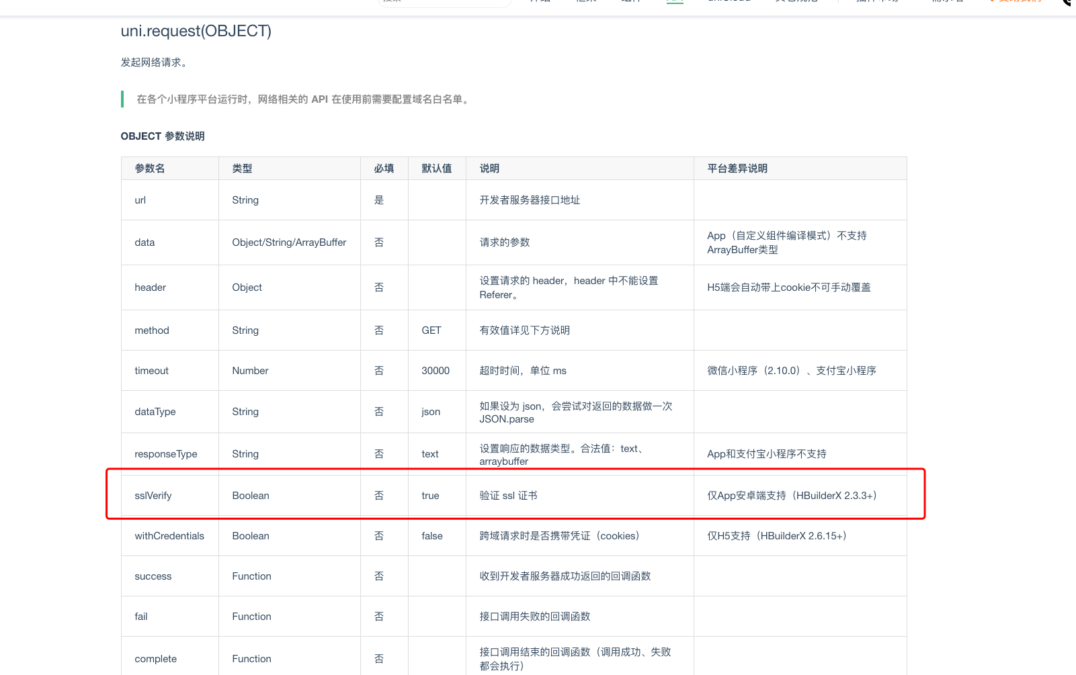Click the 微信小程序（2.10.0） platform note
1076x675 pixels.
tap(792, 371)
